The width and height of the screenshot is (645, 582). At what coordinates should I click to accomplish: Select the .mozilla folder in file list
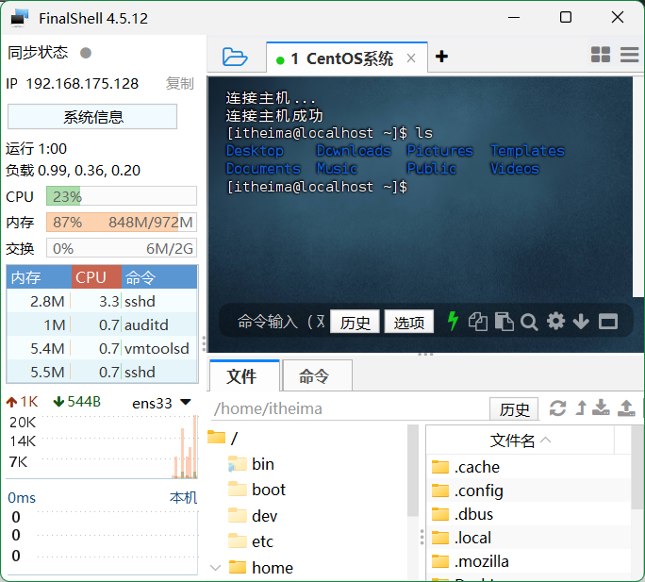point(529,561)
